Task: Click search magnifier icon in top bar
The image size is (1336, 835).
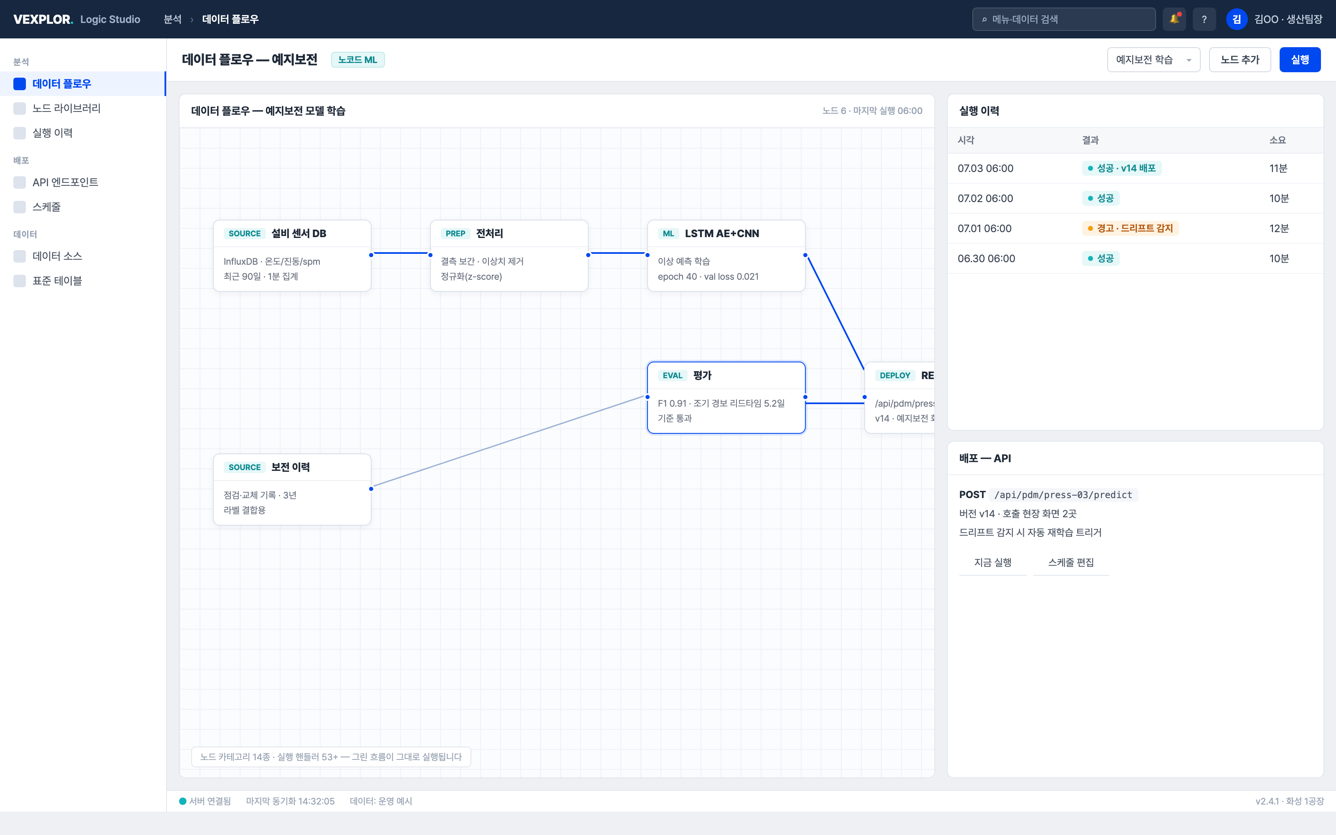Action: [x=984, y=19]
